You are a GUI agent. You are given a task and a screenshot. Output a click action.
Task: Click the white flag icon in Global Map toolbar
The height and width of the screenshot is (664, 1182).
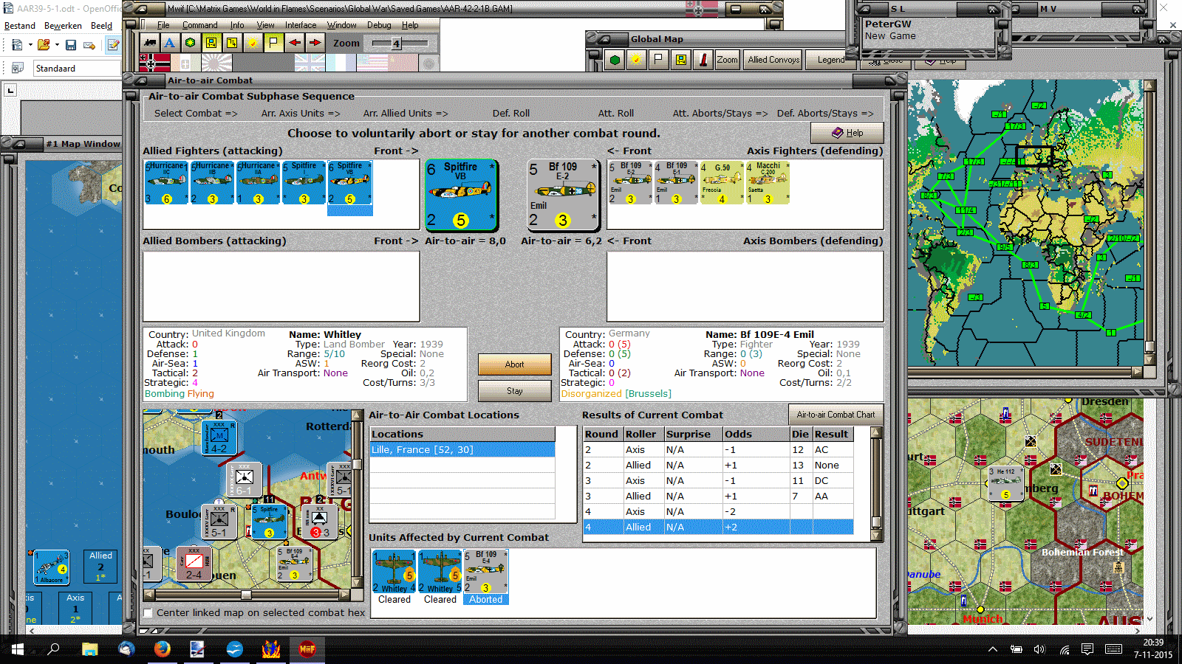click(658, 60)
